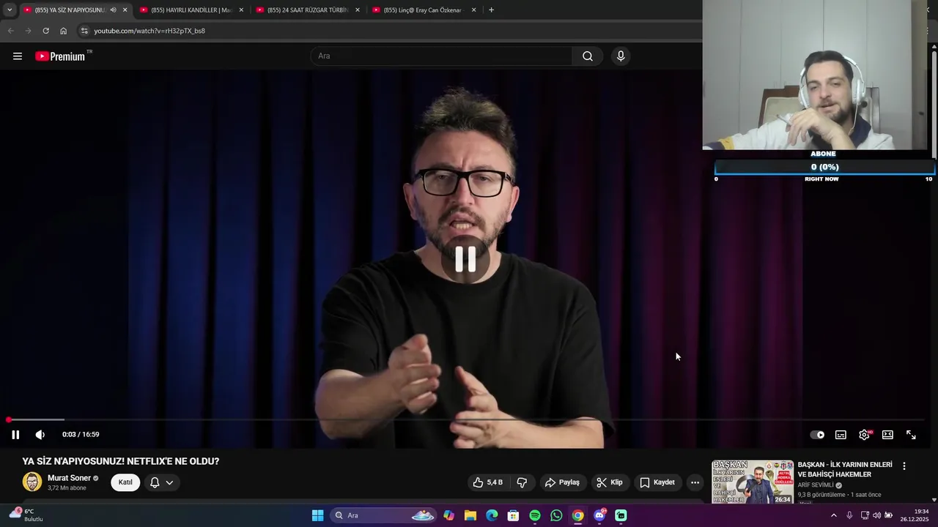The height and width of the screenshot is (527, 938).
Task: Pause the video using control bar button
Action: 15,435
